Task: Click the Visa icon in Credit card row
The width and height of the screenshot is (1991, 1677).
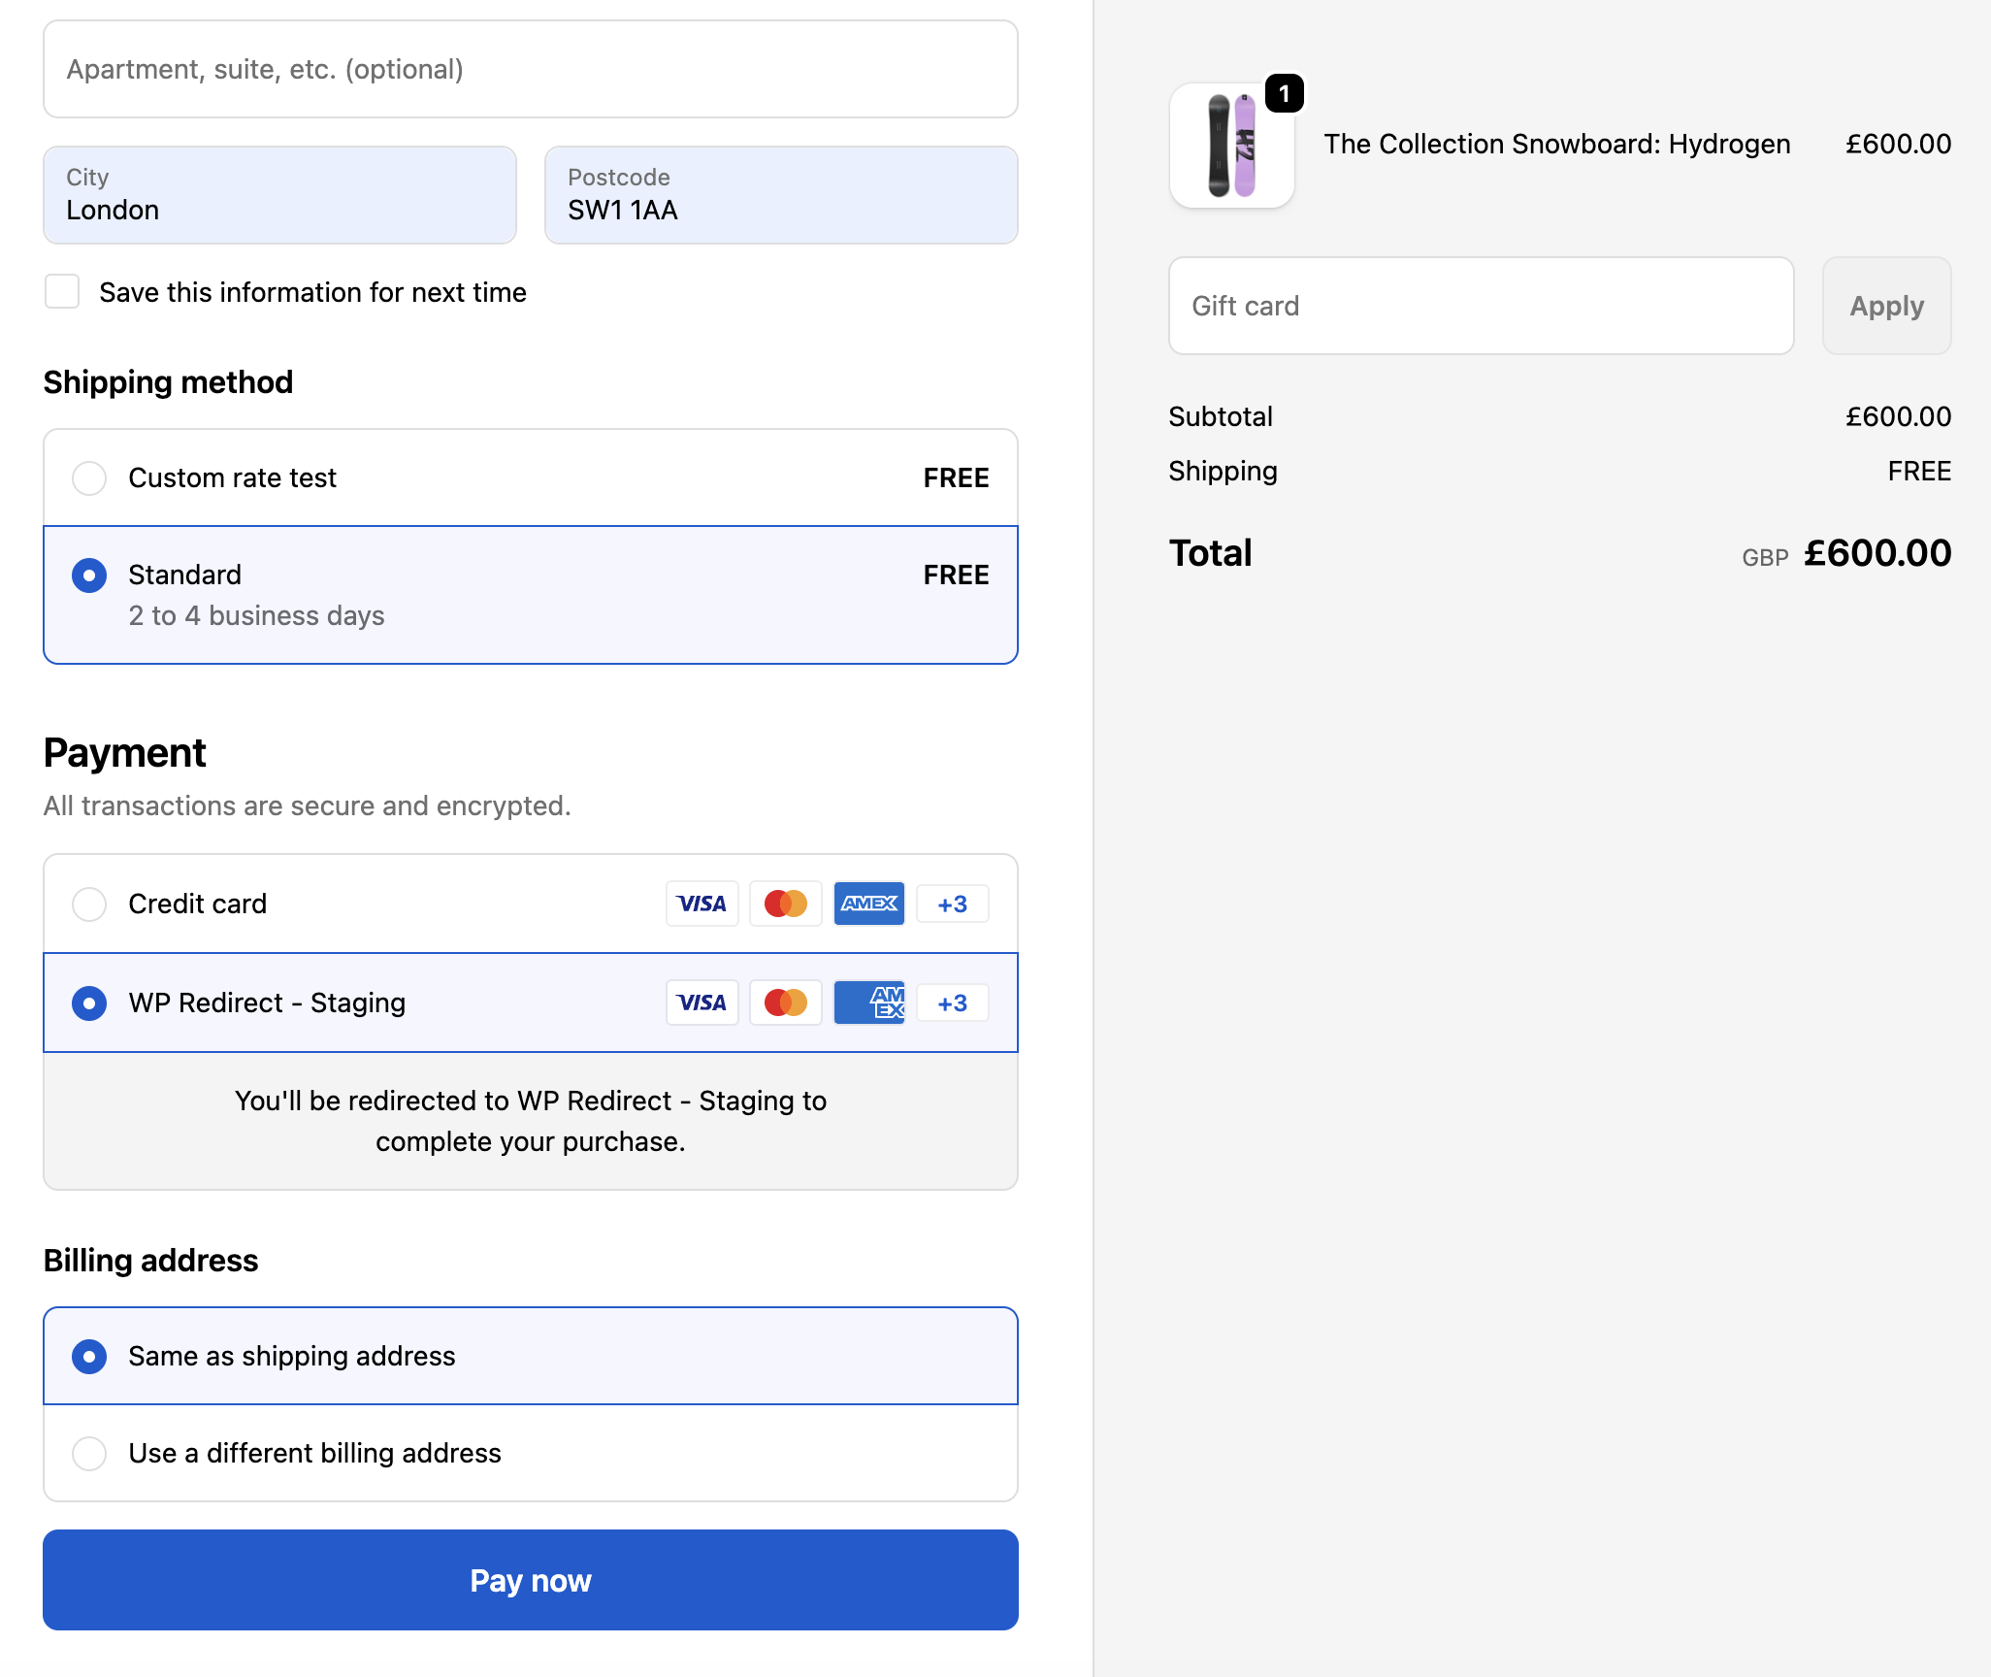Action: coord(702,904)
